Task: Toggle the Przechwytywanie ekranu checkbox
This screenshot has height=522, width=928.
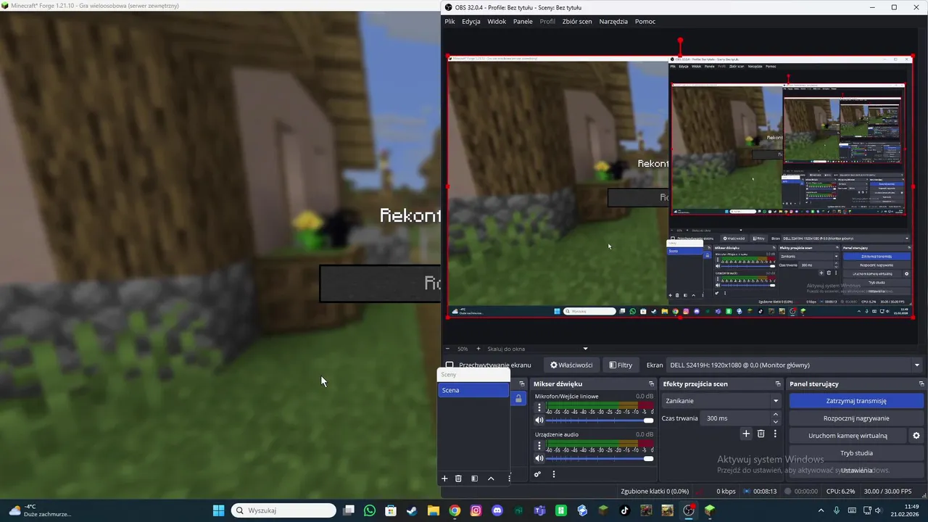Action: coord(449,365)
